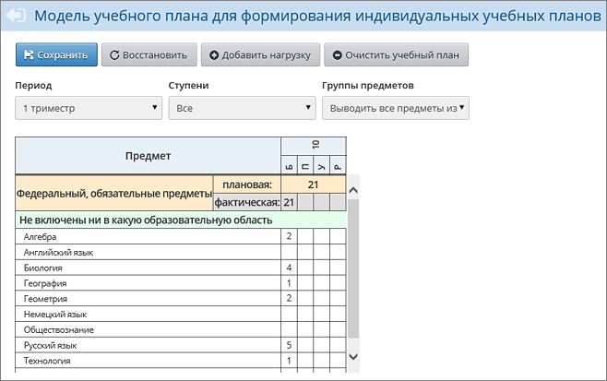
Task: Click the Р sub-column header
Action: click(x=338, y=165)
